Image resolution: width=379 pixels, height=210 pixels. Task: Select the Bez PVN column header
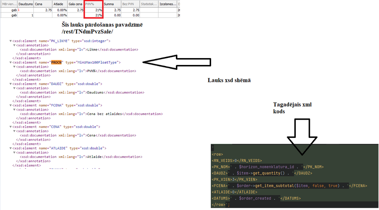click(131, 4)
